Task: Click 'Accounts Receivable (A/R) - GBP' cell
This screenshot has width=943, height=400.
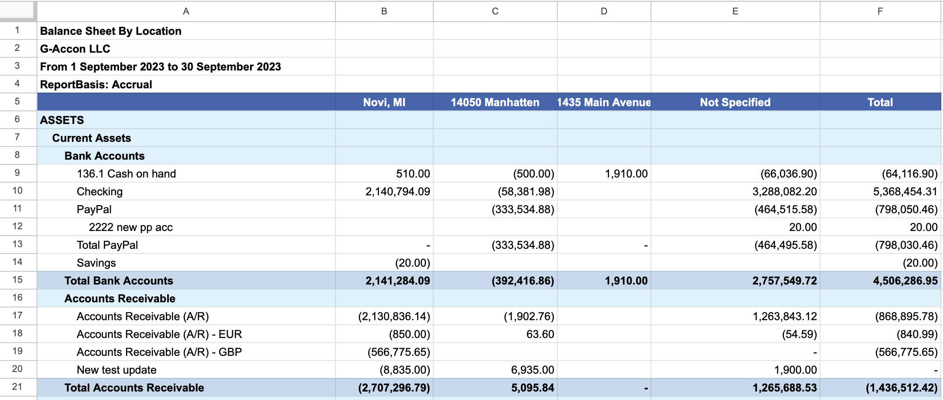Action: [186, 352]
